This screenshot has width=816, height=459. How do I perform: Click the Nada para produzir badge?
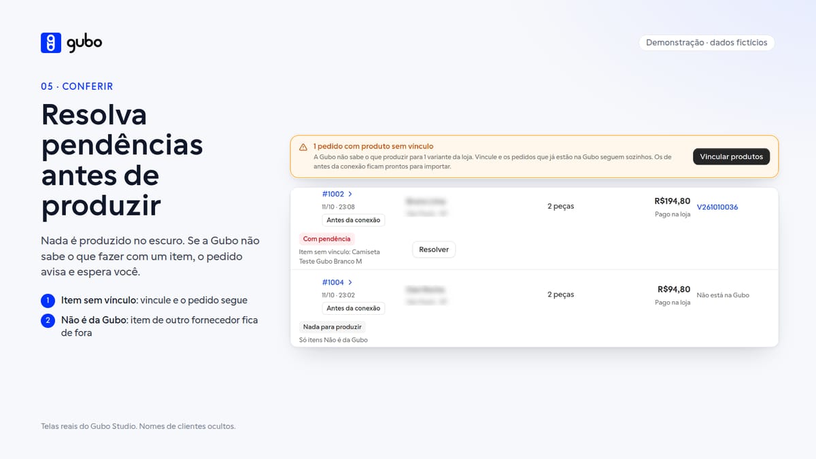333,327
